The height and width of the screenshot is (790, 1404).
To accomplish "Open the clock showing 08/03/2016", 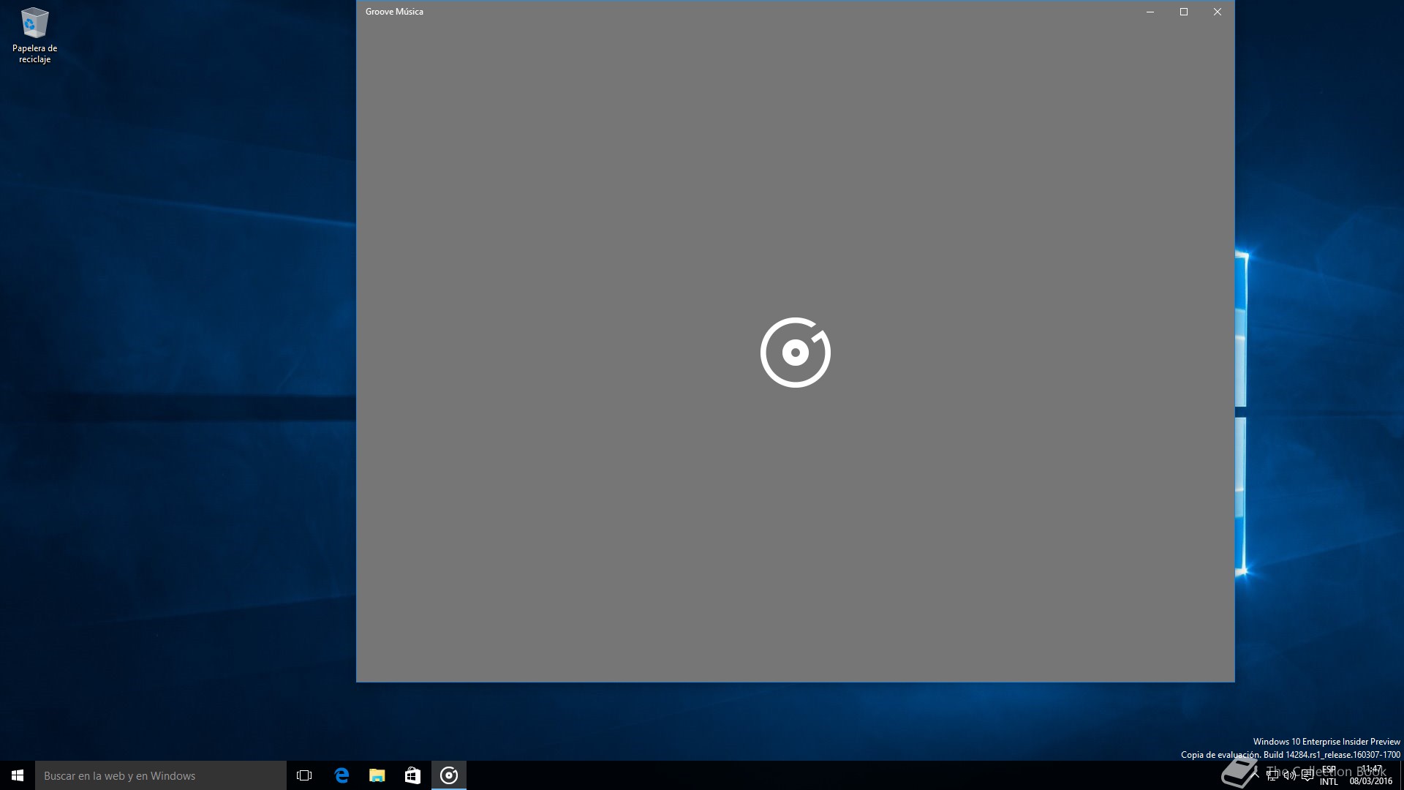I will [x=1371, y=775].
